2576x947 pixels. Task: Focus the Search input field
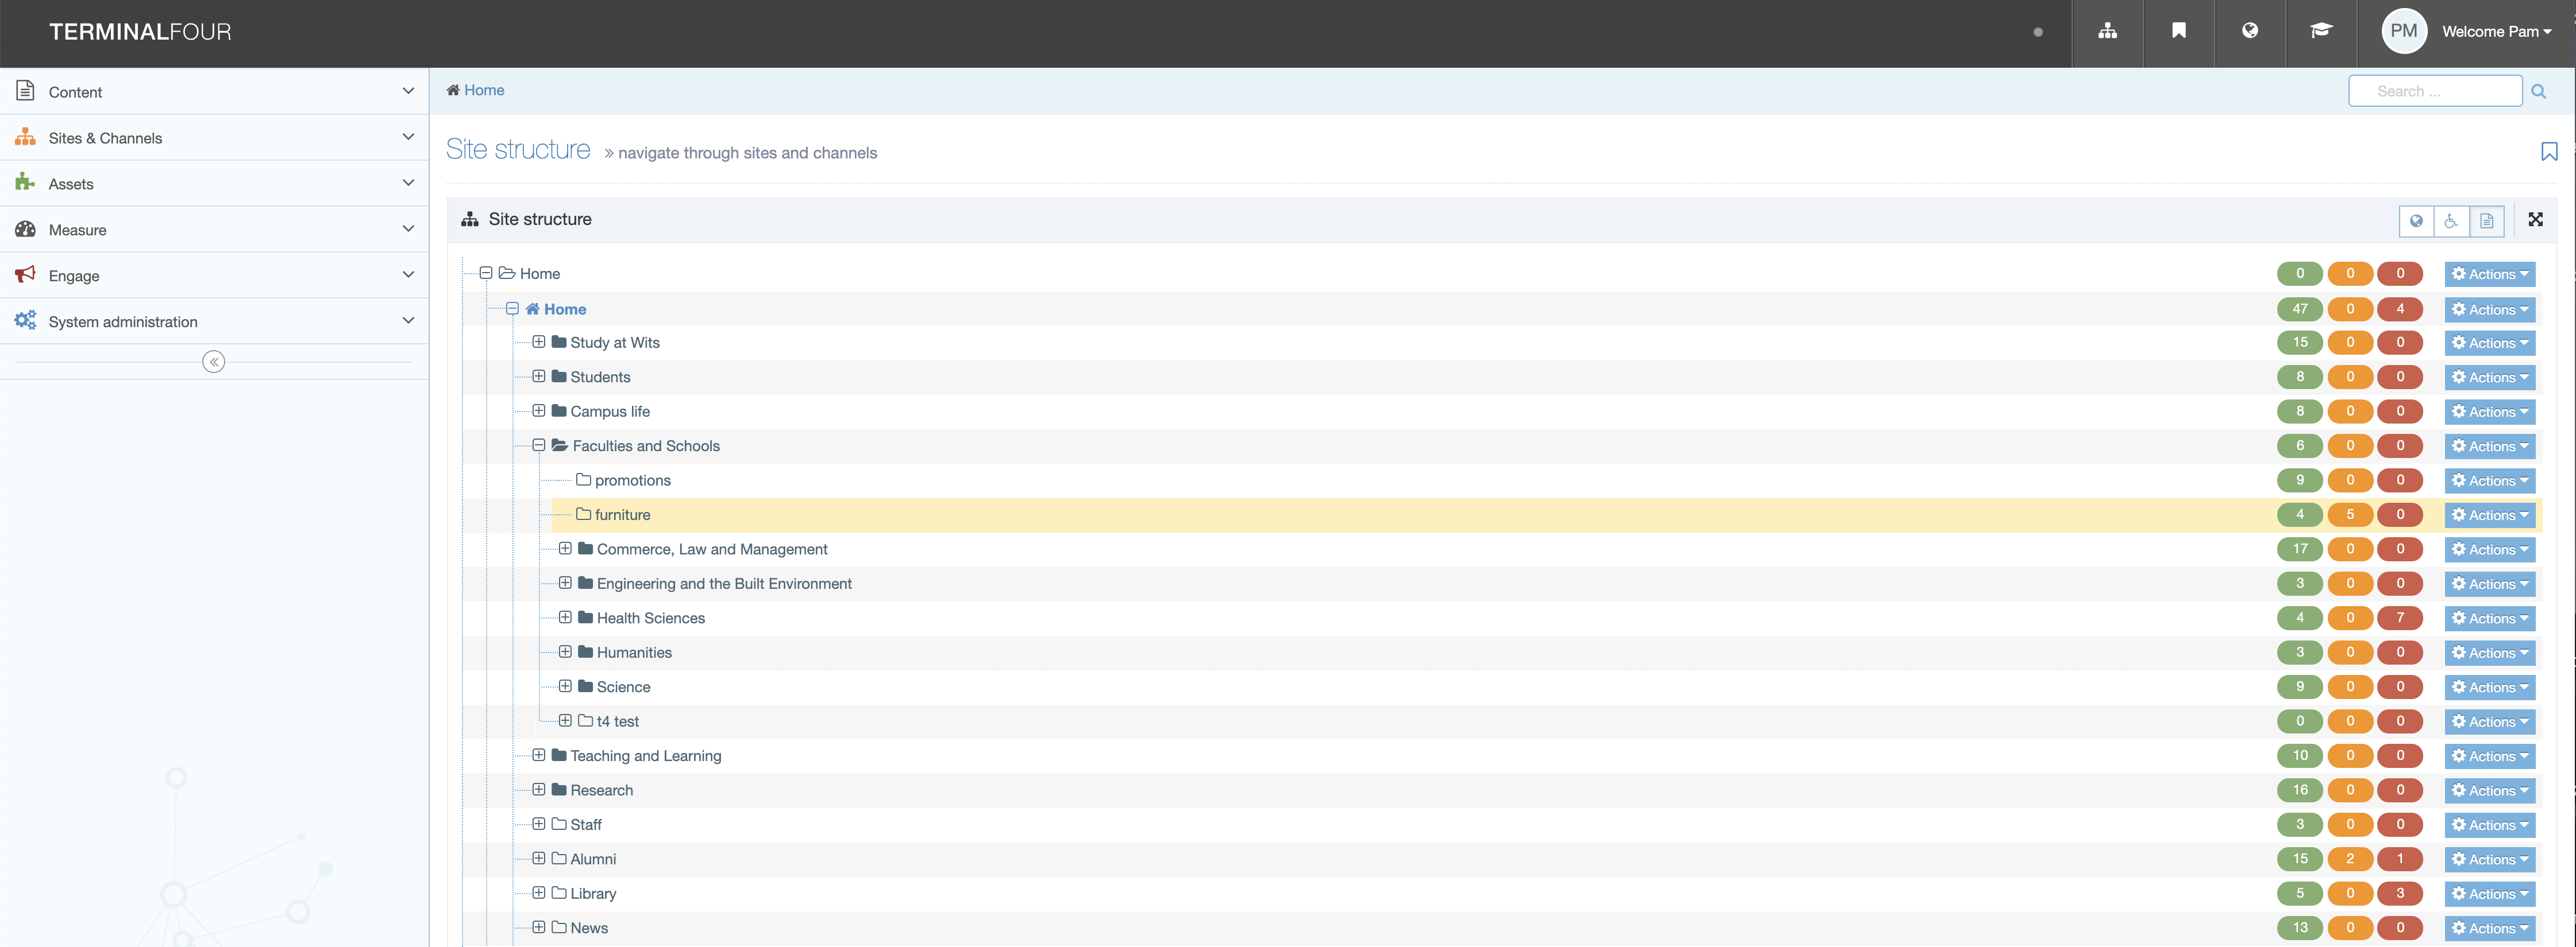2435,91
